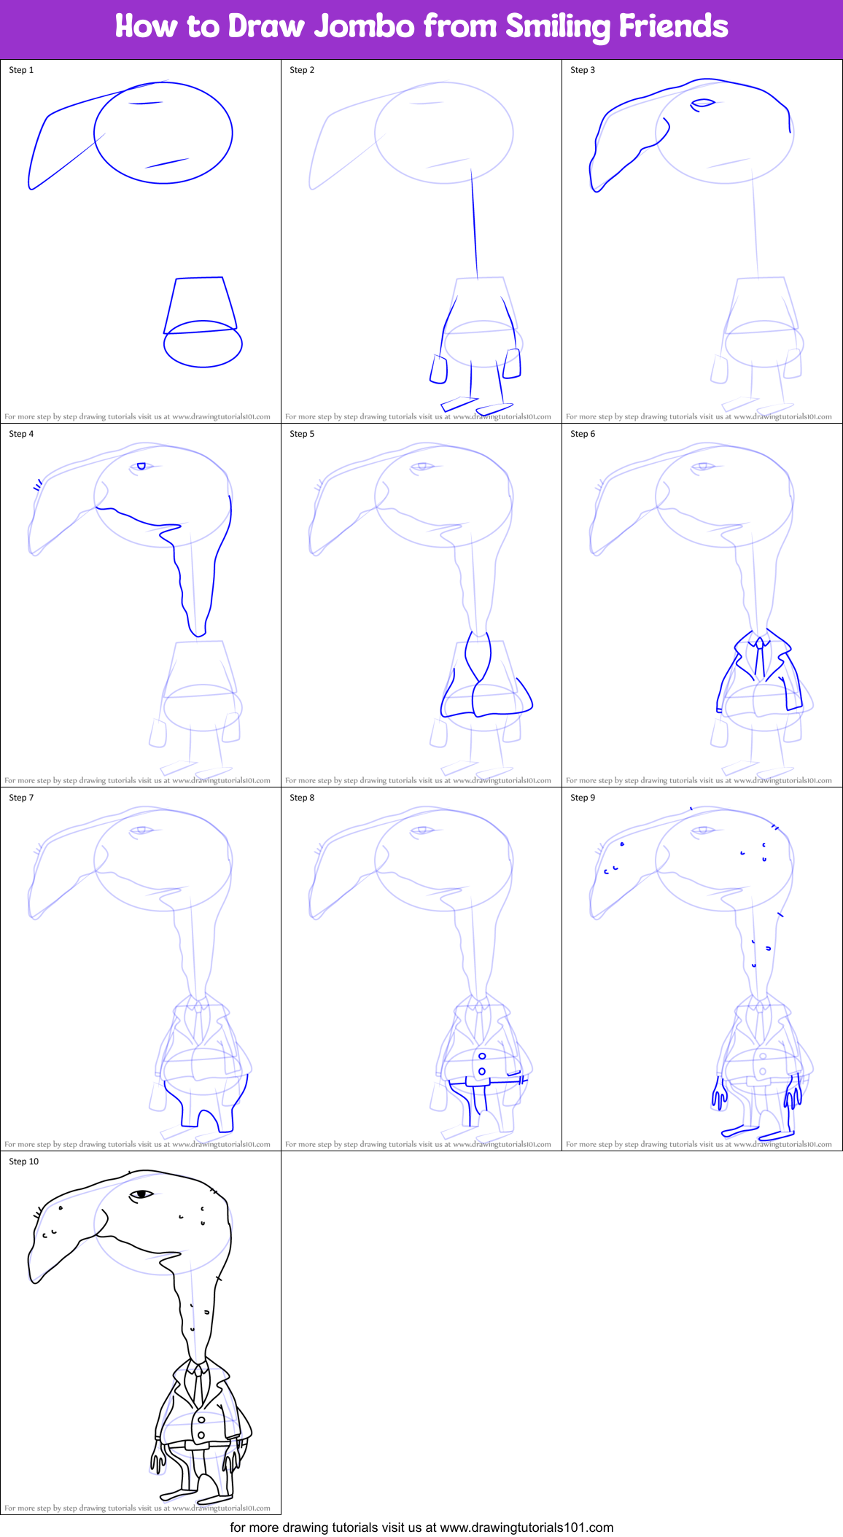Select the Step 2 drawing panel

(421, 241)
